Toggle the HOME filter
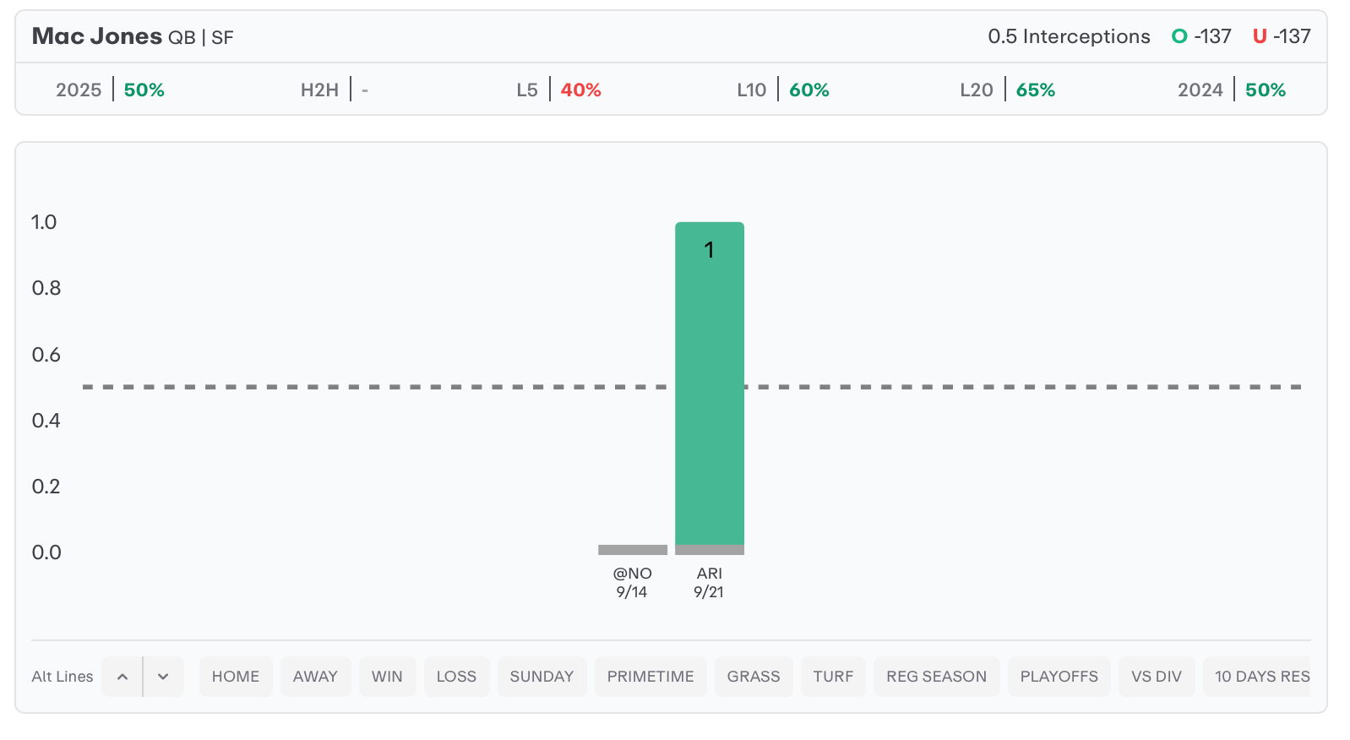This screenshot has width=1350, height=740. pos(236,677)
